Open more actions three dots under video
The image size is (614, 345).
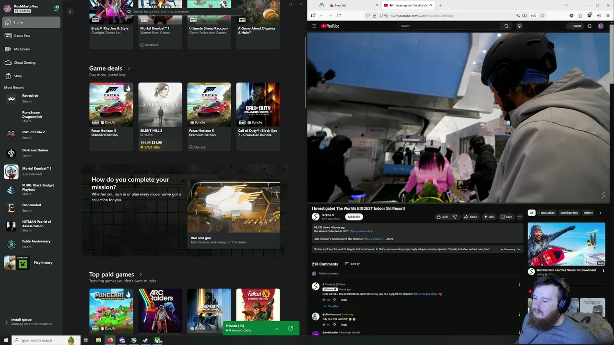click(520, 217)
